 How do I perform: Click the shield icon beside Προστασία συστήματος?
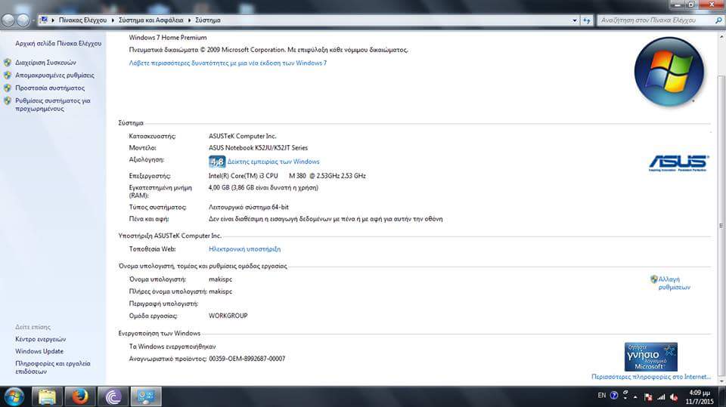click(x=8, y=88)
